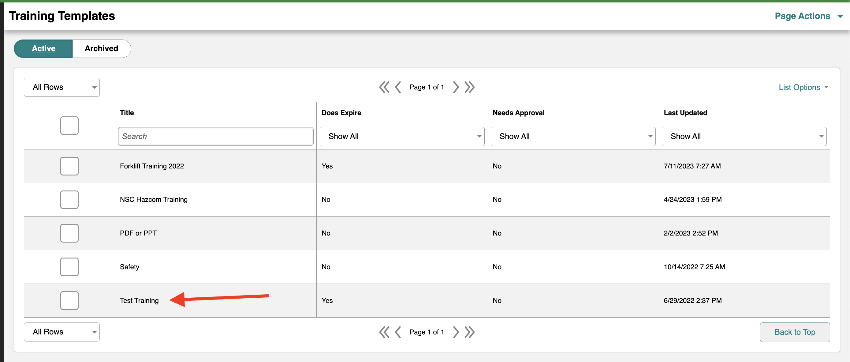Image resolution: width=850 pixels, height=362 pixels.
Task: Click the Training Templates page heading
Action: click(62, 16)
